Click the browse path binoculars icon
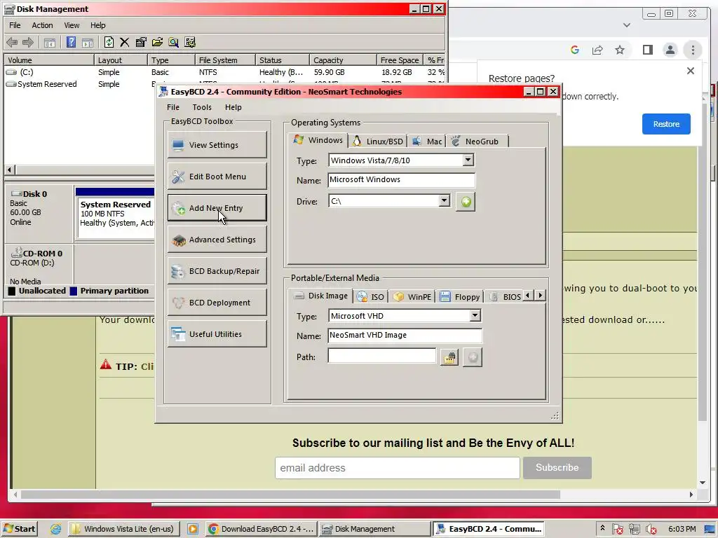This screenshot has width=718, height=538. (449, 357)
